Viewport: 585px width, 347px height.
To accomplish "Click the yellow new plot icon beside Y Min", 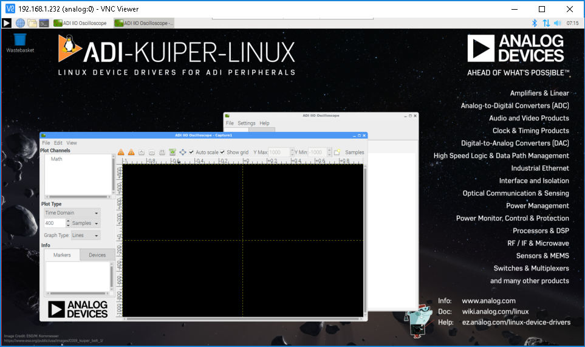I will pyautogui.click(x=337, y=152).
